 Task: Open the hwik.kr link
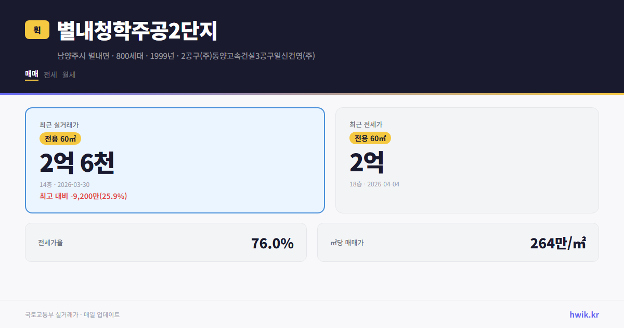583,314
